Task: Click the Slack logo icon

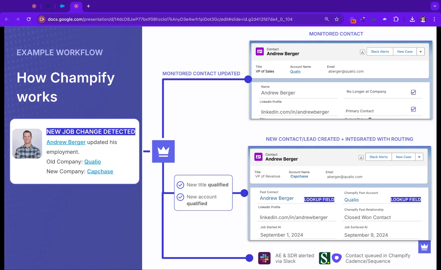Action: 264,258
